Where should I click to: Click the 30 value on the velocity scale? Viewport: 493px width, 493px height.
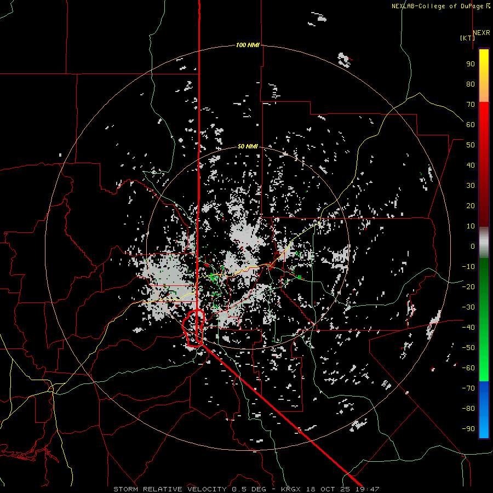[x=471, y=186]
